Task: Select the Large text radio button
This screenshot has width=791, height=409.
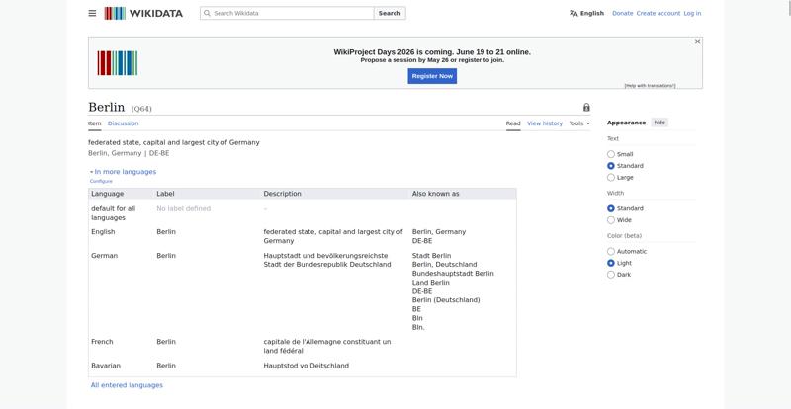Action: click(611, 178)
